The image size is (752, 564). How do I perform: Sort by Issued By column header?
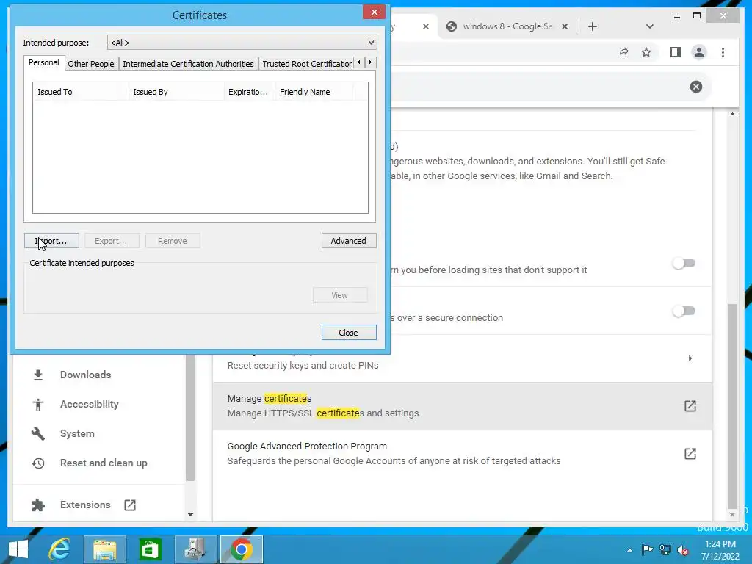(176, 92)
